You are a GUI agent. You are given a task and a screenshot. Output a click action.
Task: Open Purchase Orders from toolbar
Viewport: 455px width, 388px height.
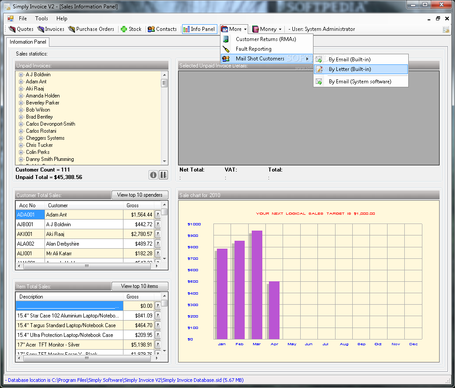pos(71,29)
